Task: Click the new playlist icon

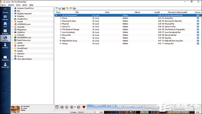Action: click(56, 8)
